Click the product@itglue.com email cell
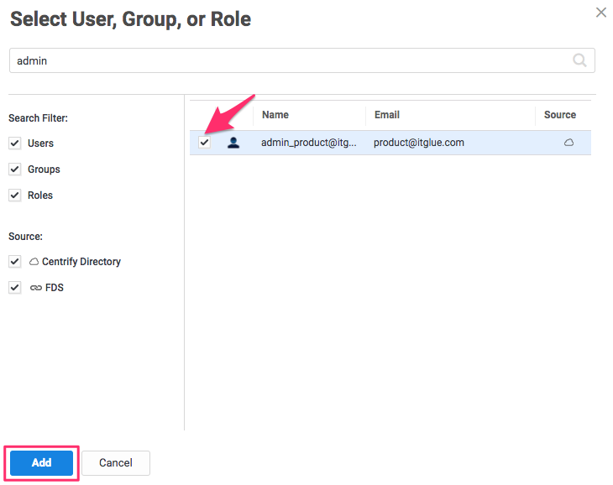Viewport: 613px width, 485px height. coord(419,143)
